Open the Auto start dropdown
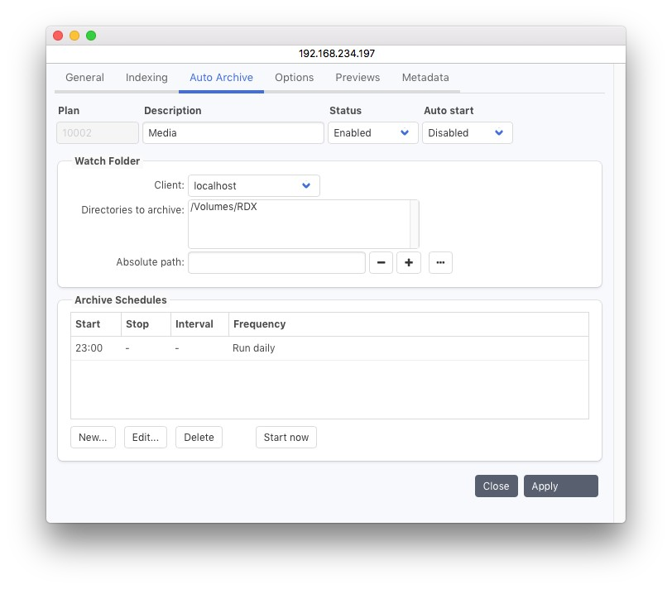Screen dimensions: 672x589 click(x=467, y=133)
